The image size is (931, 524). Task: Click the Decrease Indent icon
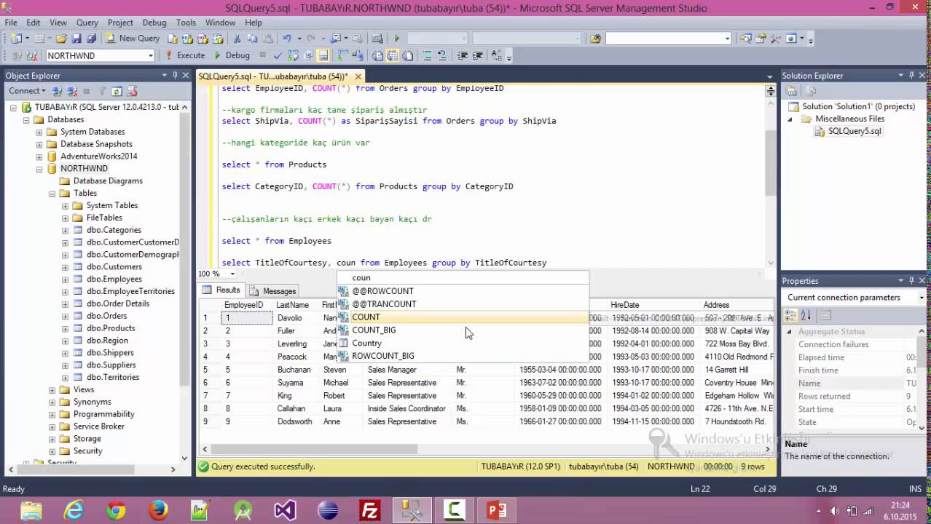[463, 55]
